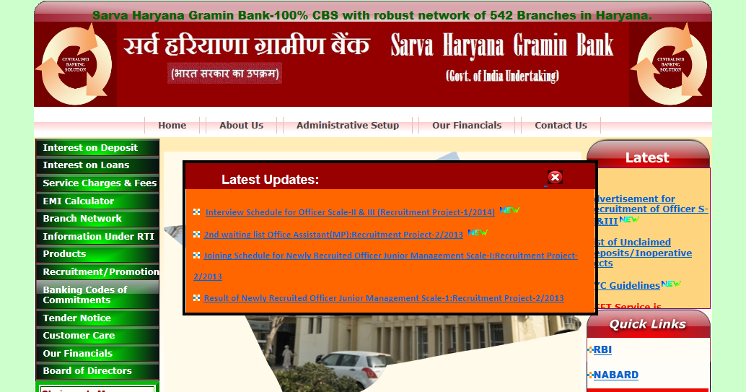
Task: Open Customer Care in sidebar
Action: tap(97, 335)
